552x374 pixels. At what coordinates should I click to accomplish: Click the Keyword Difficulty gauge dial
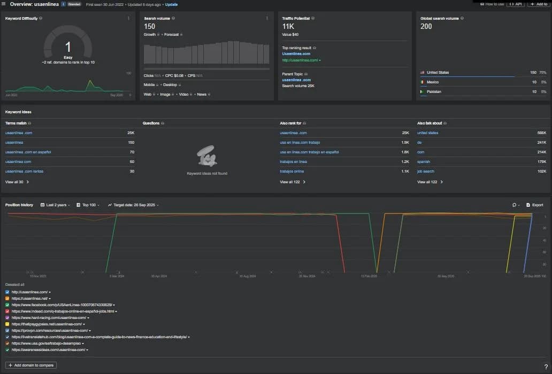(x=68, y=42)
